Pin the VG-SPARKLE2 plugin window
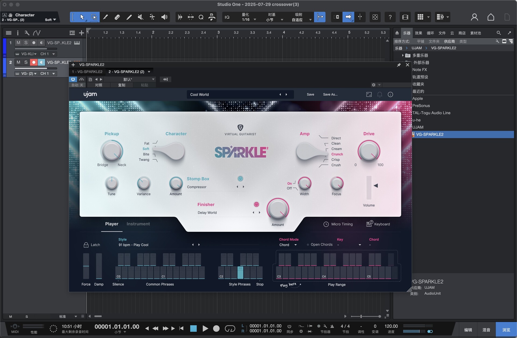 click(x=399, y=65)
